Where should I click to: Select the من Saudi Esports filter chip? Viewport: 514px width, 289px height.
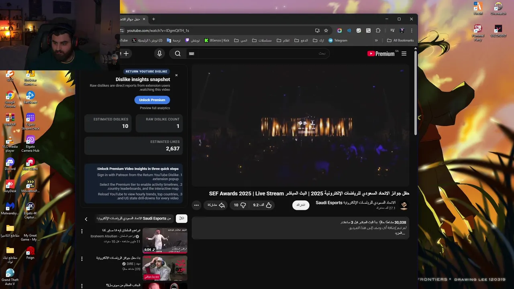click(x=134, y=218)
